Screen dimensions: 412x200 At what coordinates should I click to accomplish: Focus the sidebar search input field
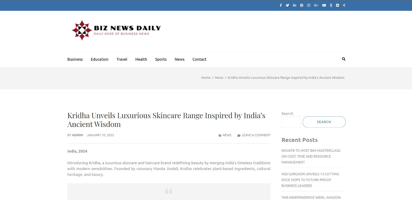[x=291, y=122]
